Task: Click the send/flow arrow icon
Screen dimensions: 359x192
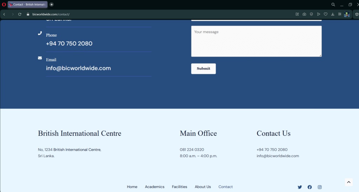Action: click(x=318, y=14)
